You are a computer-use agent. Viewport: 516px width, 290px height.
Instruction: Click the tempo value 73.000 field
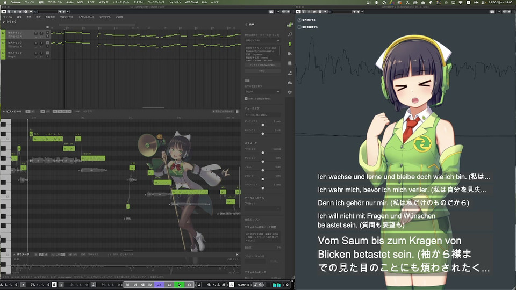click(x=241, y=285)
